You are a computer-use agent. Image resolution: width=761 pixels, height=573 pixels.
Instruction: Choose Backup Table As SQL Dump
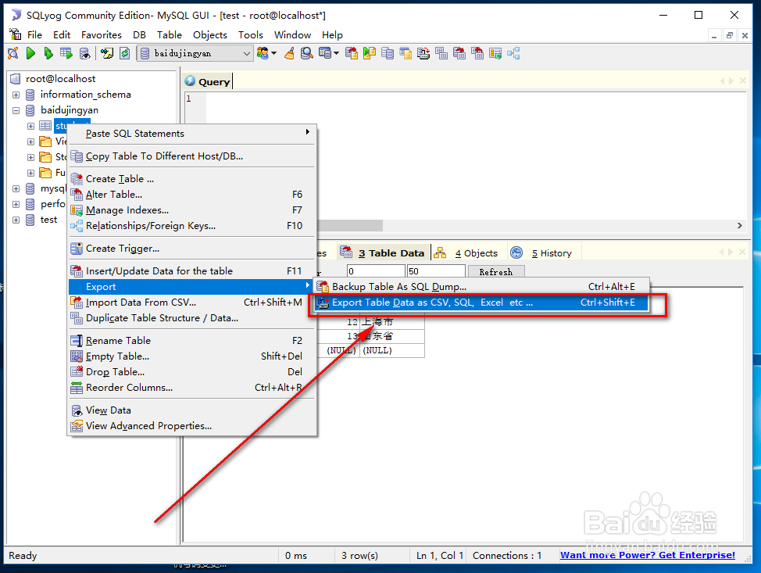[481, 286]
